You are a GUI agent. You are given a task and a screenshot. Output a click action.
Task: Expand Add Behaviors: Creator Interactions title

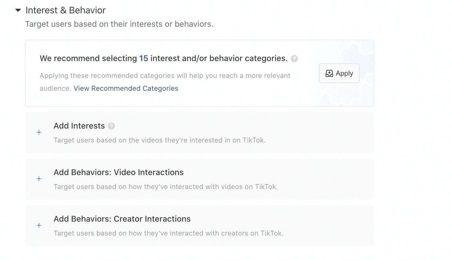pos(122,219)
